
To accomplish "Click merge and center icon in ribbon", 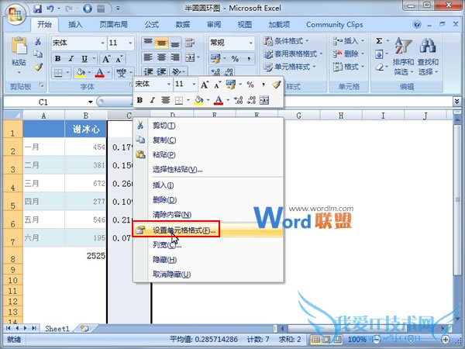I will pos(190,57).
